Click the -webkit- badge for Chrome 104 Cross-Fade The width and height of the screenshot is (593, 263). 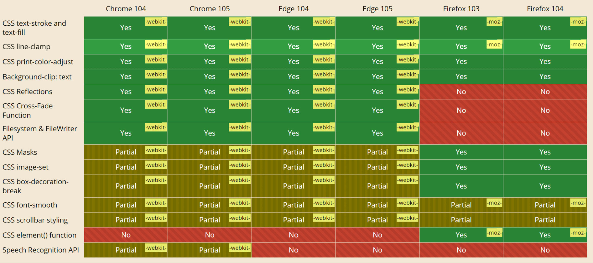tap(156, 105)
